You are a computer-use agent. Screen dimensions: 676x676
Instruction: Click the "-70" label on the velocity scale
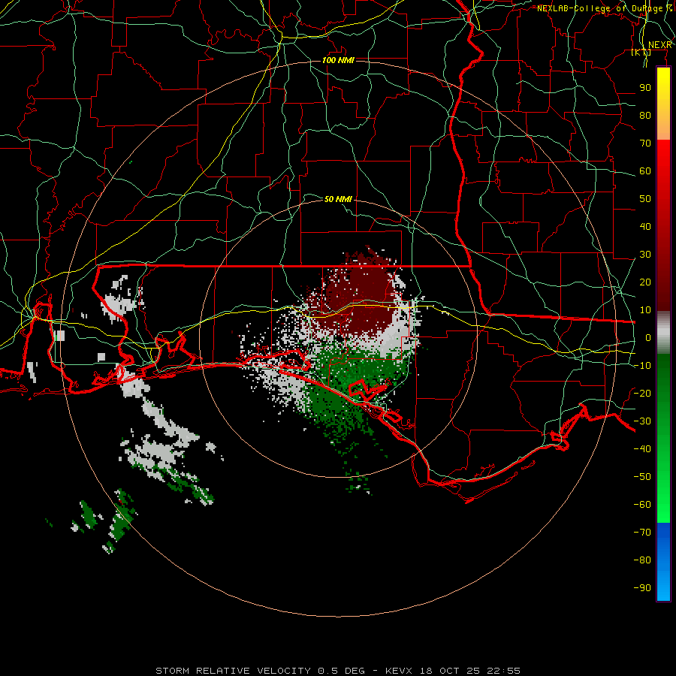point(642,532)
